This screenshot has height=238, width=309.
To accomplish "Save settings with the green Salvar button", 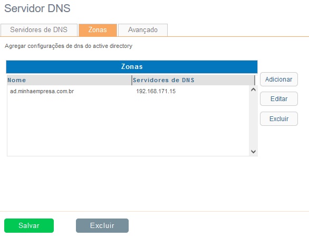I will coord(29,225).
